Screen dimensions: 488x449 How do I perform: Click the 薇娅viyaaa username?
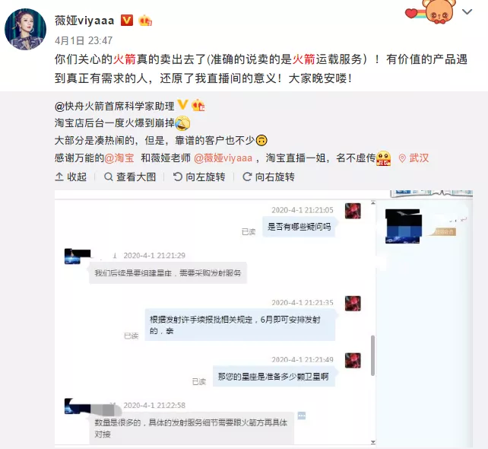point(84,21)
